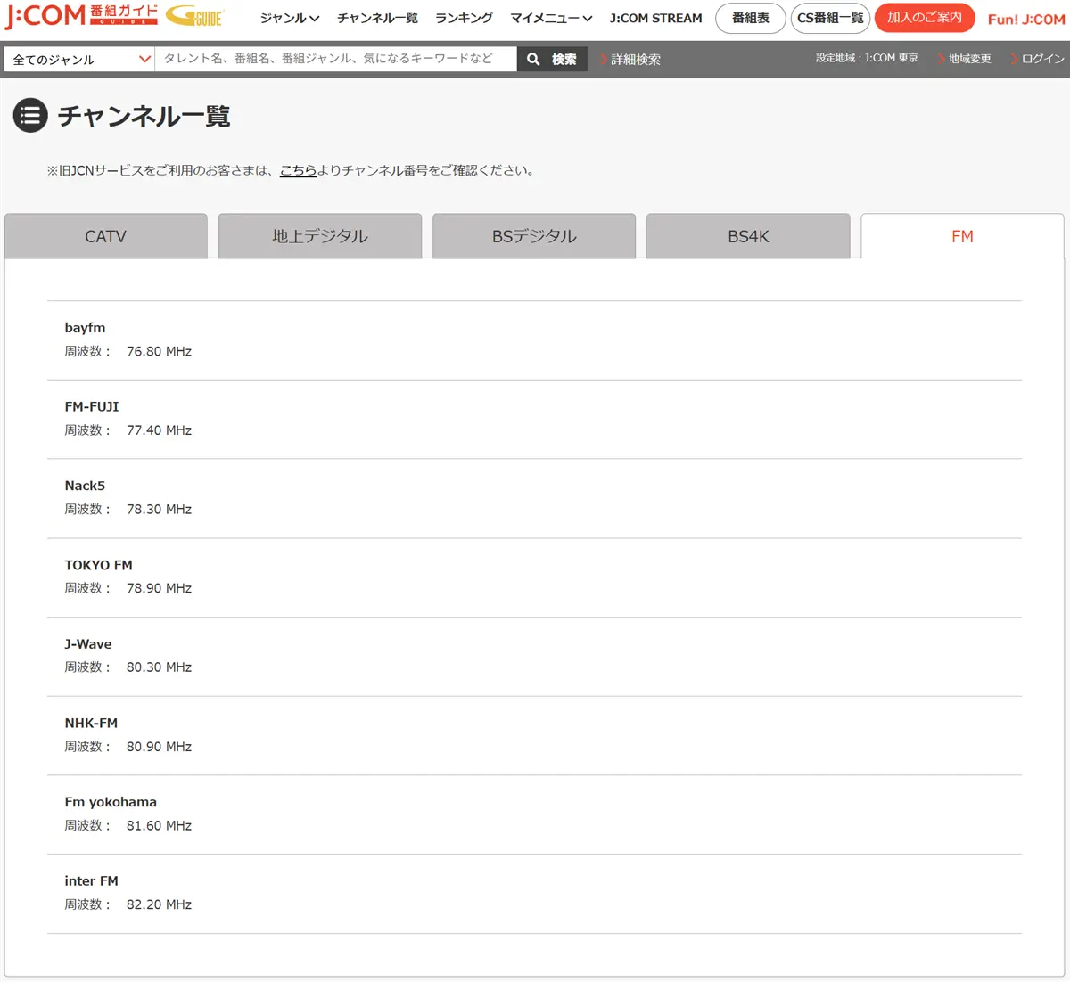Focus the keyword search input field
The width and height of the screenshot is (1070, 982).
pyautogui.click(x=335, y=59)
